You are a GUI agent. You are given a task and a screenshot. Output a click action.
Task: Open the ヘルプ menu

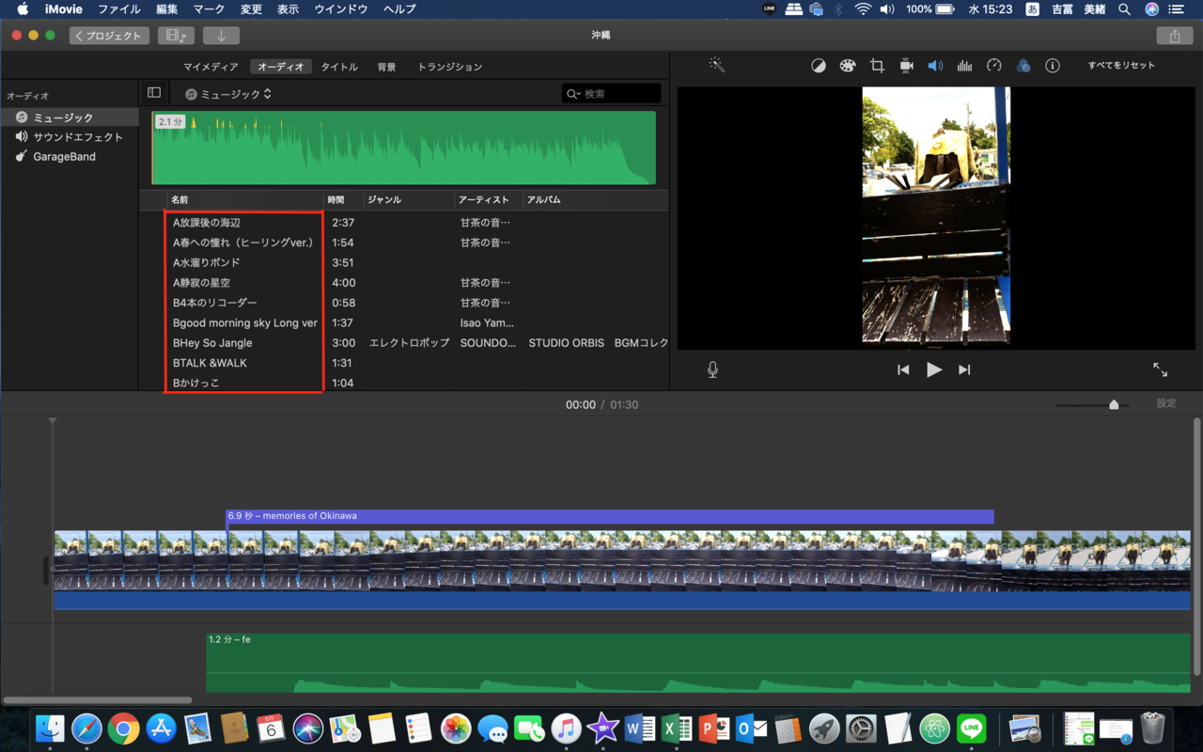399,9
